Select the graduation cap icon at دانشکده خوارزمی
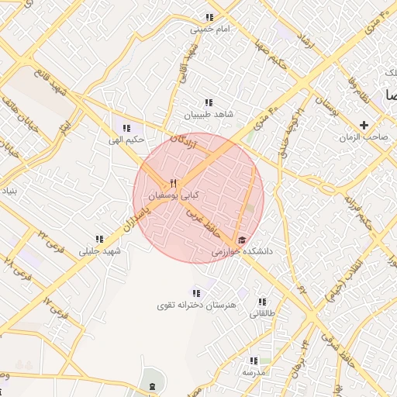 coord(242,240)
